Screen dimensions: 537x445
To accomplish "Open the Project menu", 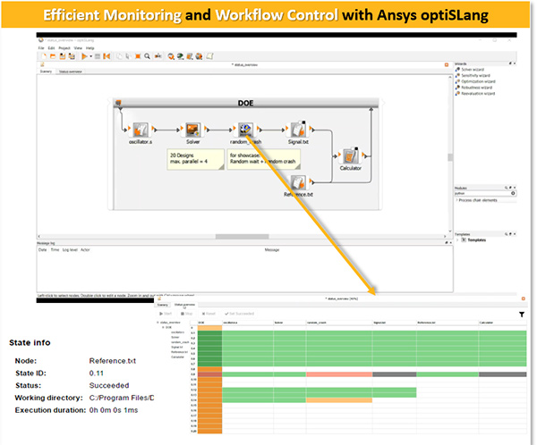I will [64, 48].
